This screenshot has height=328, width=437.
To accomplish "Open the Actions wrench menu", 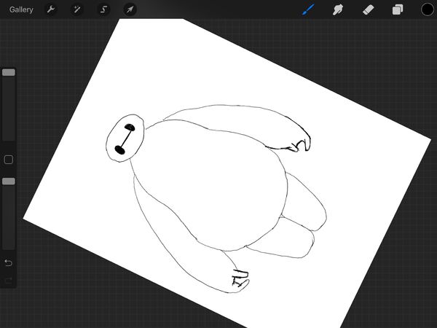I will click(x=51, y=9).
